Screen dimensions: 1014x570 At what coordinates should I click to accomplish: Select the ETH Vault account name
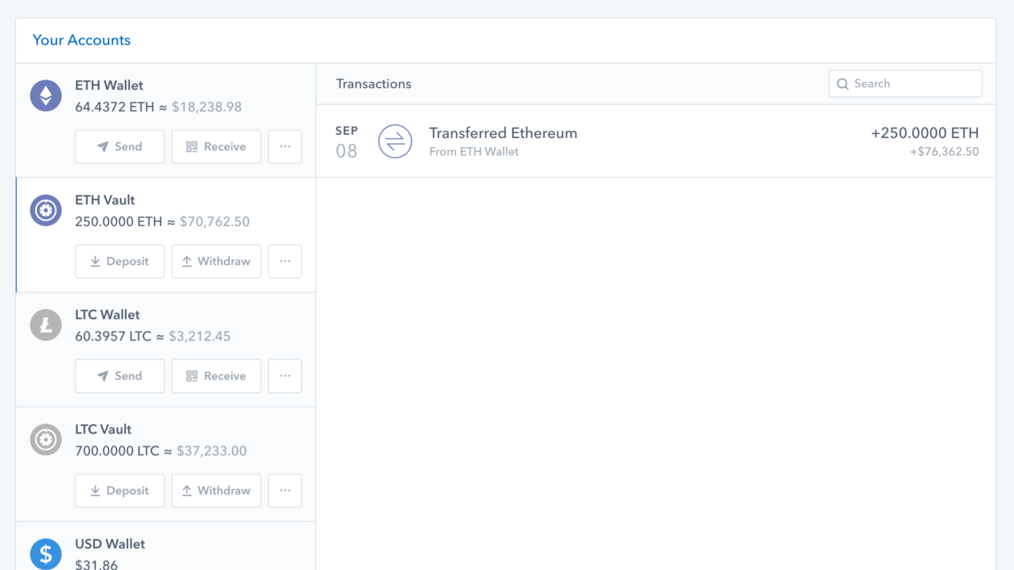(105, 200)
